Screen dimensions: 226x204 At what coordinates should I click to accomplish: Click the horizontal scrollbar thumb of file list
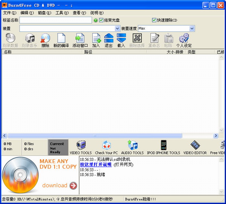click(x=95, y=136)
